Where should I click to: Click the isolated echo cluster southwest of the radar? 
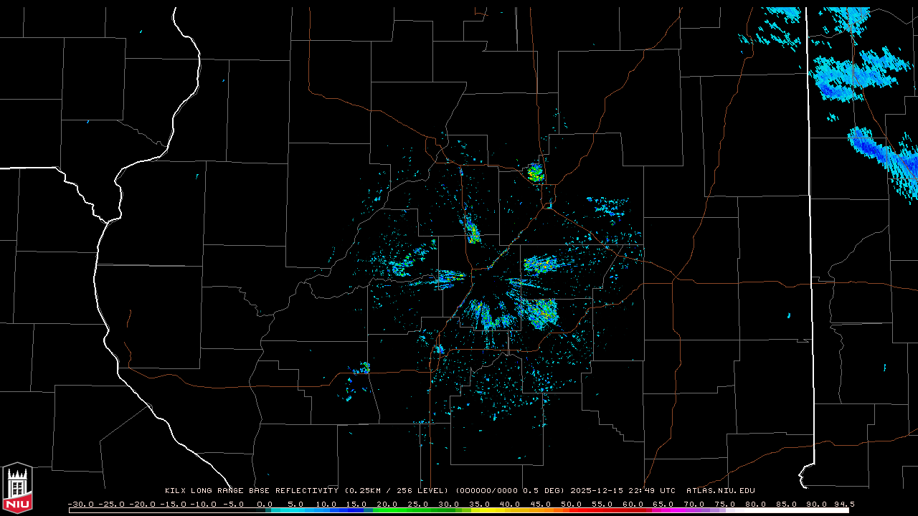click(362, 369)
